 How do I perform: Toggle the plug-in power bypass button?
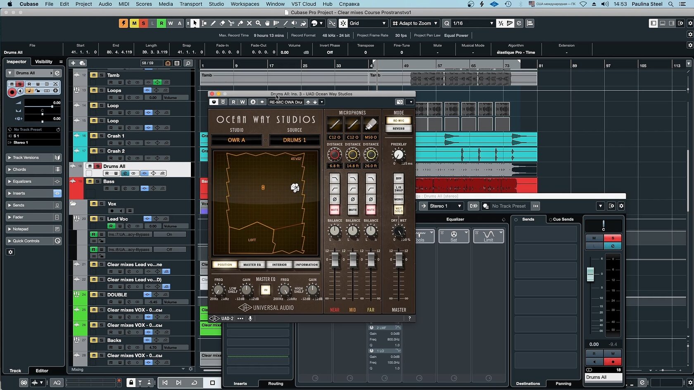click(214, 102)
